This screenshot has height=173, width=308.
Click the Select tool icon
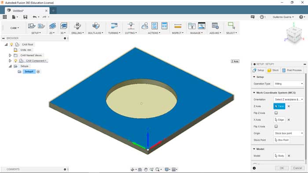[x=231, y=26]
